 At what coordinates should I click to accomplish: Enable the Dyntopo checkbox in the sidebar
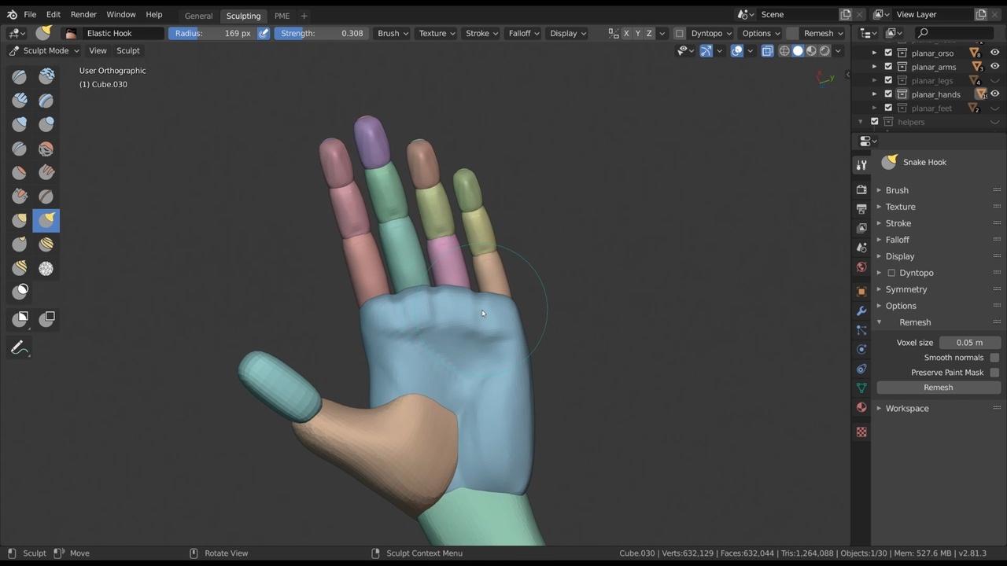[x=891, y=273]
